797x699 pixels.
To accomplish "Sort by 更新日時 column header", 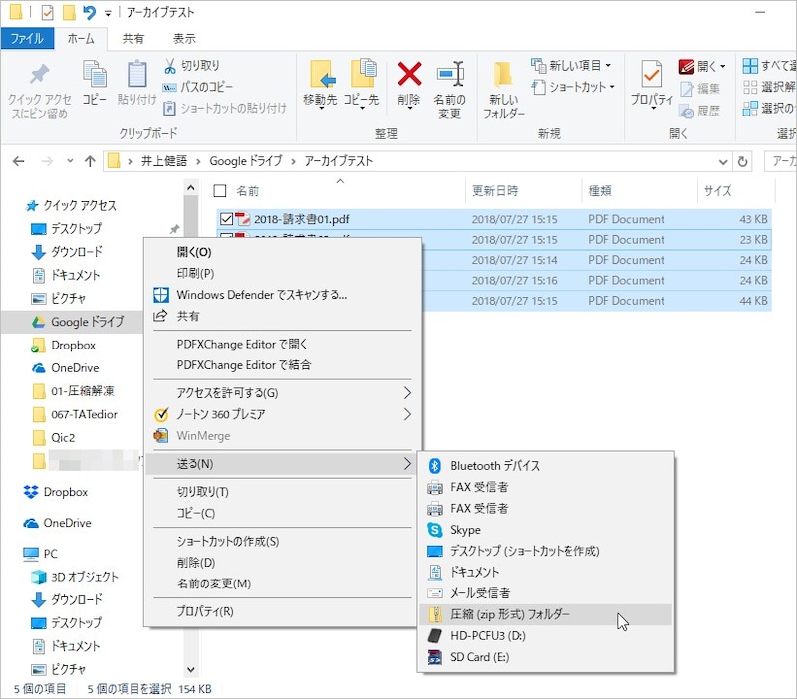I will pyautogui.click(x=522, y=191).
